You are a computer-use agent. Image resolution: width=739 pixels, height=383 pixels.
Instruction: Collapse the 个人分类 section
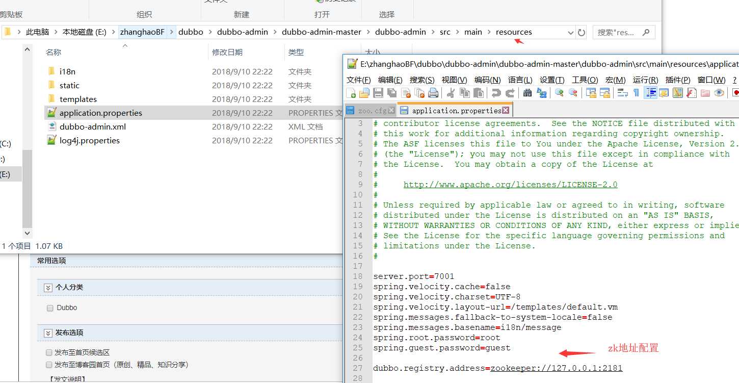48,288
